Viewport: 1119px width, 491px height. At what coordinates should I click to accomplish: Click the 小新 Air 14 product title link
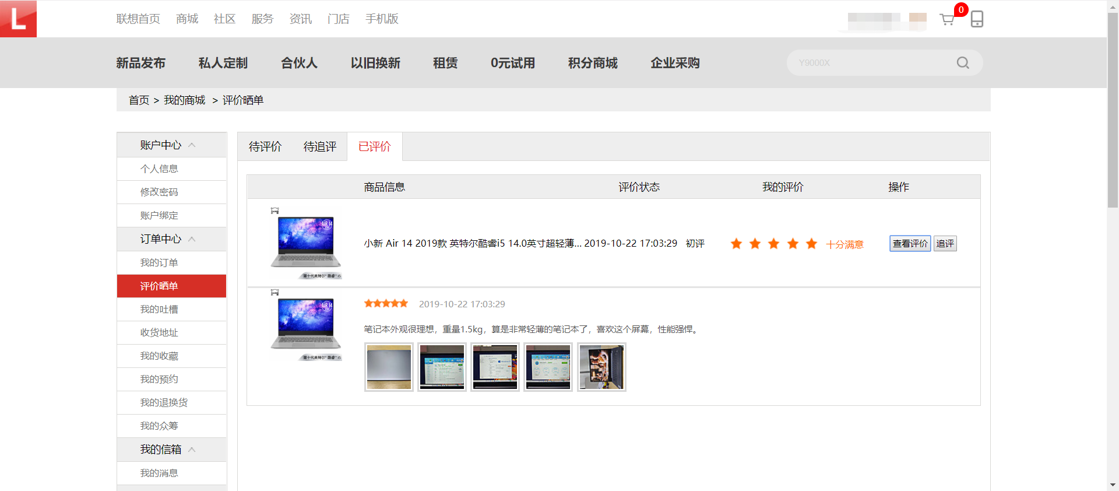point(473,243)
